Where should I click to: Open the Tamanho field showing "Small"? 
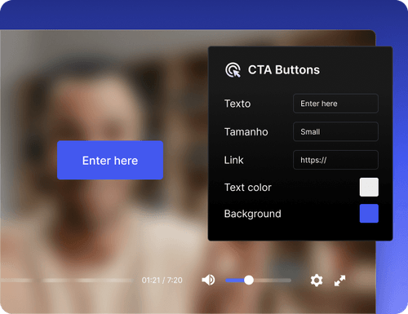335,132
